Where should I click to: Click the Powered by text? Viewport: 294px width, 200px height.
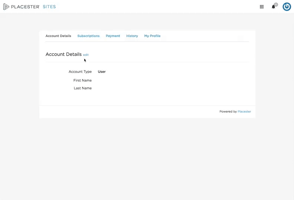[228, 111]
